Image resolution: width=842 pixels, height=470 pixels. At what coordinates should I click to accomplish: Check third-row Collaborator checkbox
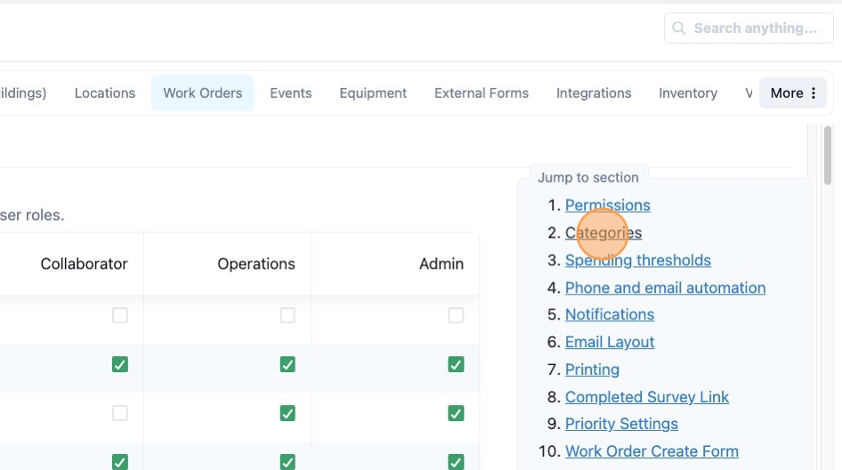click(x=120, y=413)
